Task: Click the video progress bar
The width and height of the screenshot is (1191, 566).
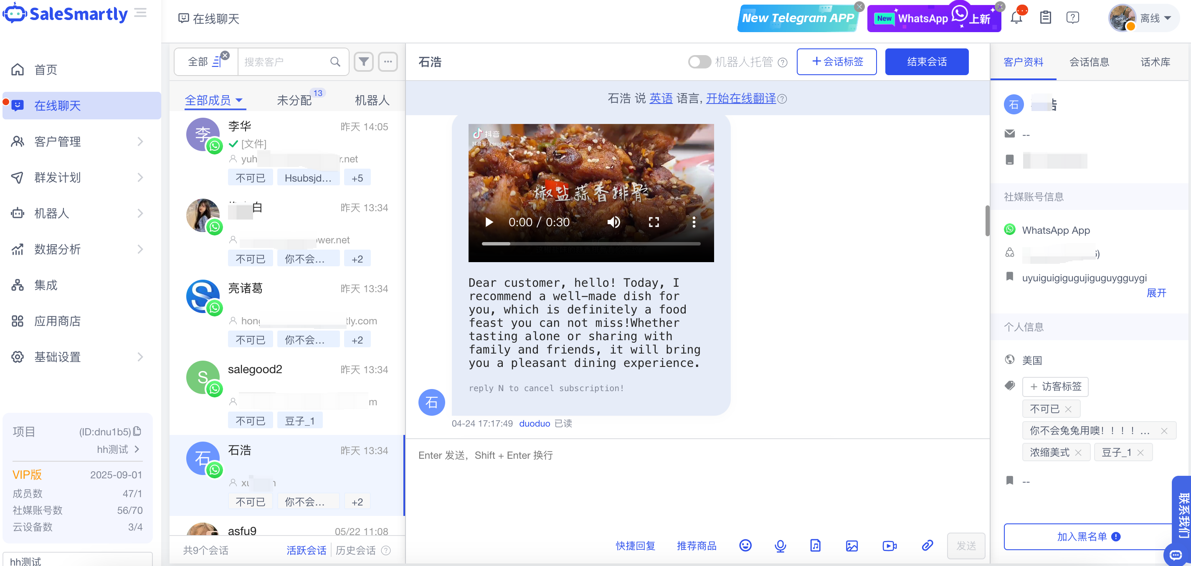Action: [x=590, y=243]
